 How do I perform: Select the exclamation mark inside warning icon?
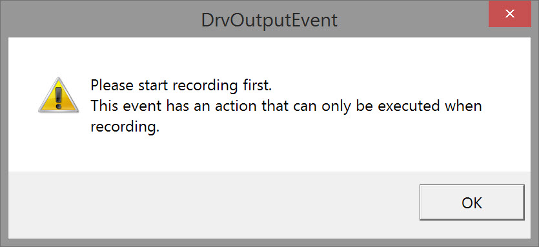[59, 98]
